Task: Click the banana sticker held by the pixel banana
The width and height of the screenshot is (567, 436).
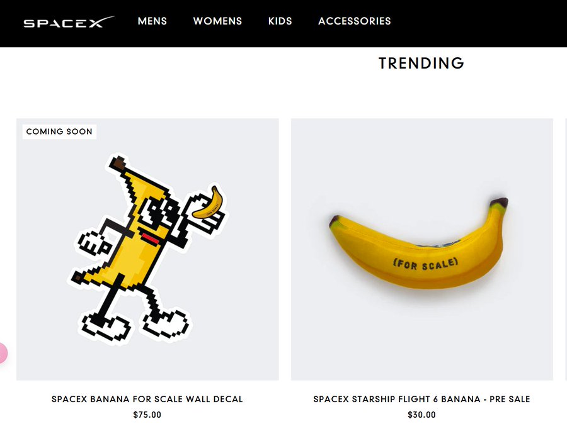Action: click(x=209, y=203)
